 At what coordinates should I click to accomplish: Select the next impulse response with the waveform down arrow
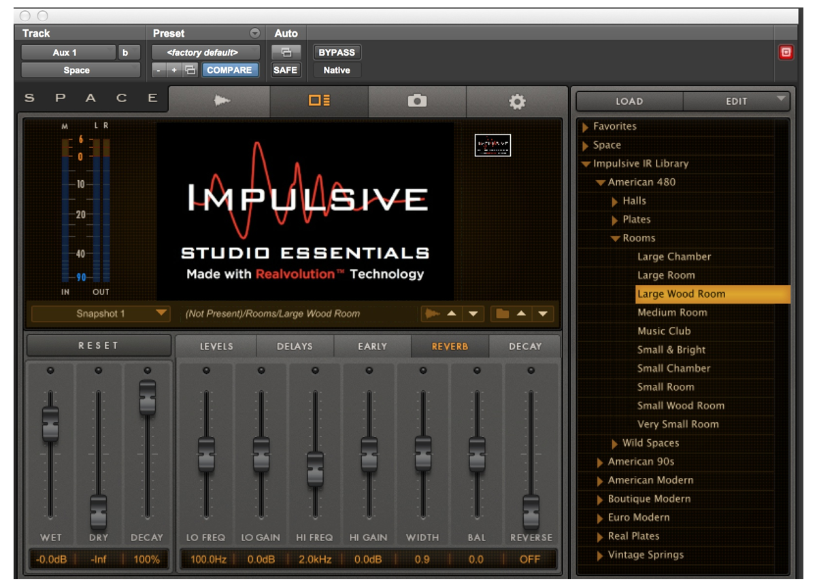point(473,314)
